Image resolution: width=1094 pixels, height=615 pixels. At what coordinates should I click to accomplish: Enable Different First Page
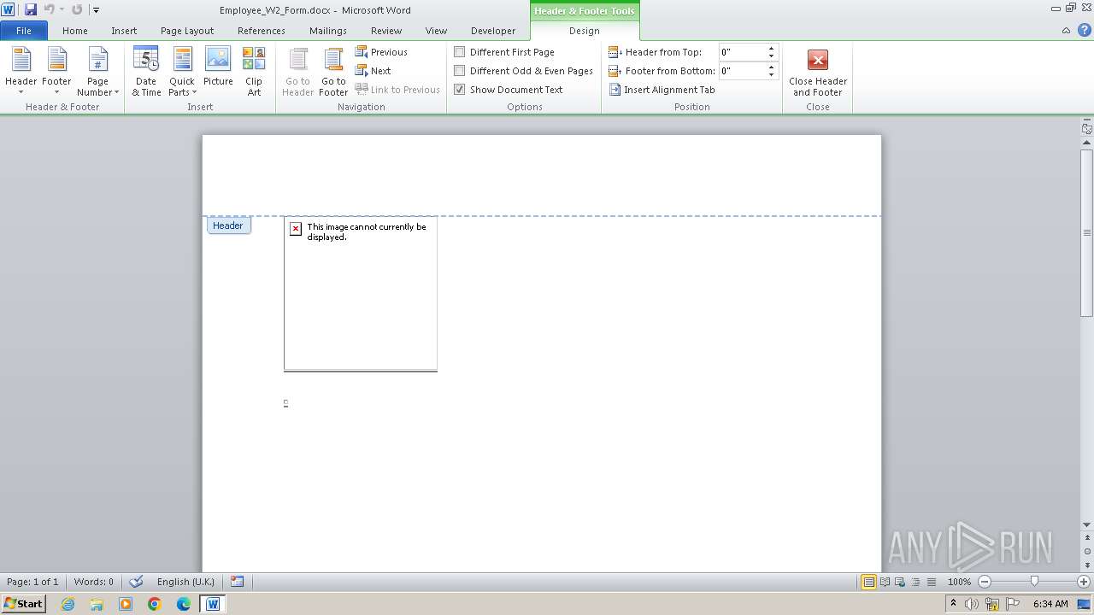click(504, 52)
